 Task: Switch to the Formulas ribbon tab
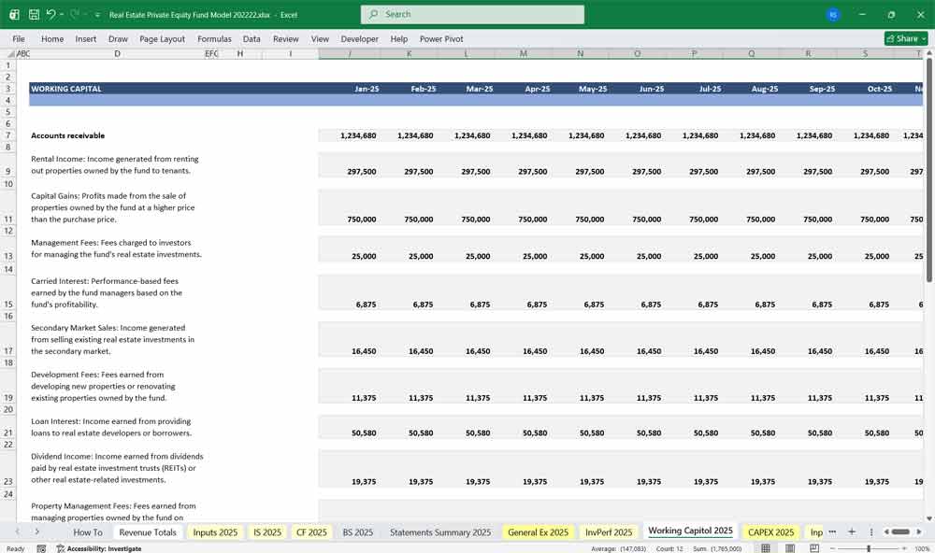click(214, 38)
